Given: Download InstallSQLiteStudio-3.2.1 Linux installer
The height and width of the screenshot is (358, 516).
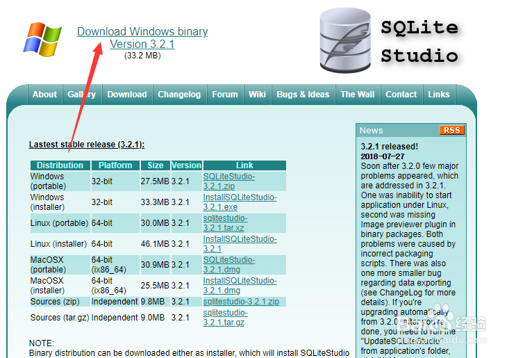Looking at the screenshot, I should click(x=240, y=244).
